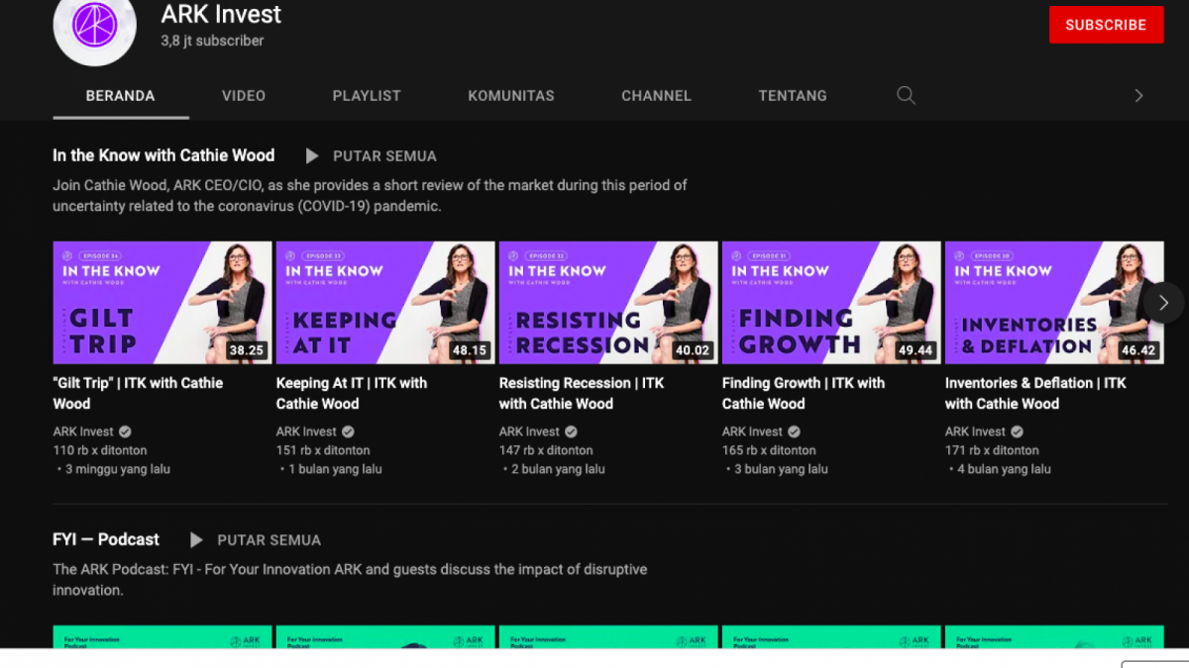
Task: Click the ARK Invest channel avatar
Action: pyautogui.click(x=94, y=30)
